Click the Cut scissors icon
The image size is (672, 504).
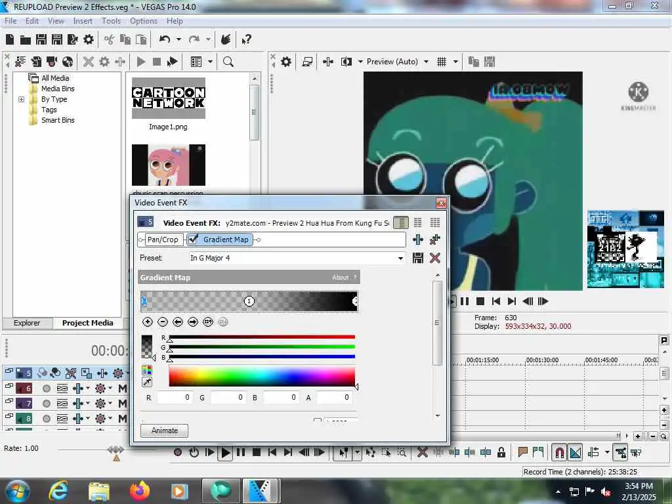coord(110,40)
